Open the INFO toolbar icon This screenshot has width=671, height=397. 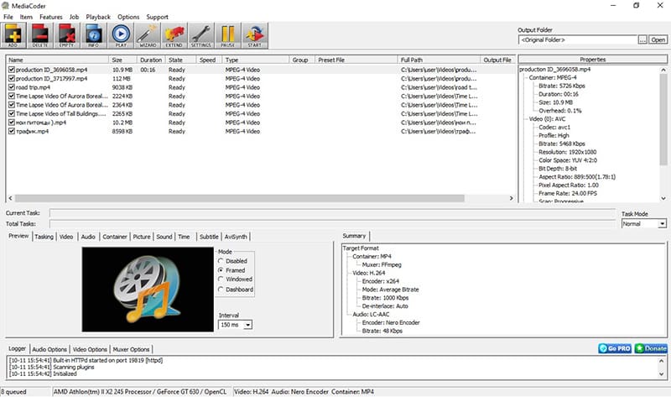94,35
